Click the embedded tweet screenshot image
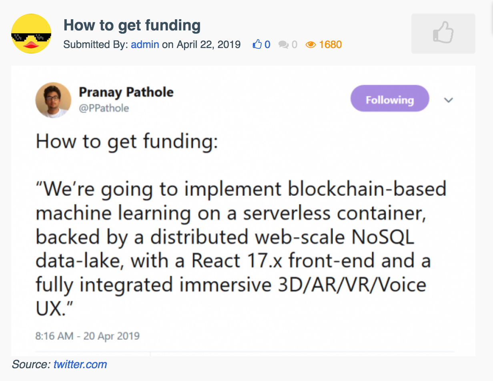The height and width of the screenshot is (381, 493). pyautogui.click(x=243, y=211)
